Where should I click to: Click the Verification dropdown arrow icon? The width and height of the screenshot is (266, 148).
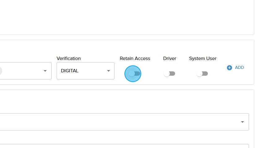pyautogui.click(x=109, y=71)
